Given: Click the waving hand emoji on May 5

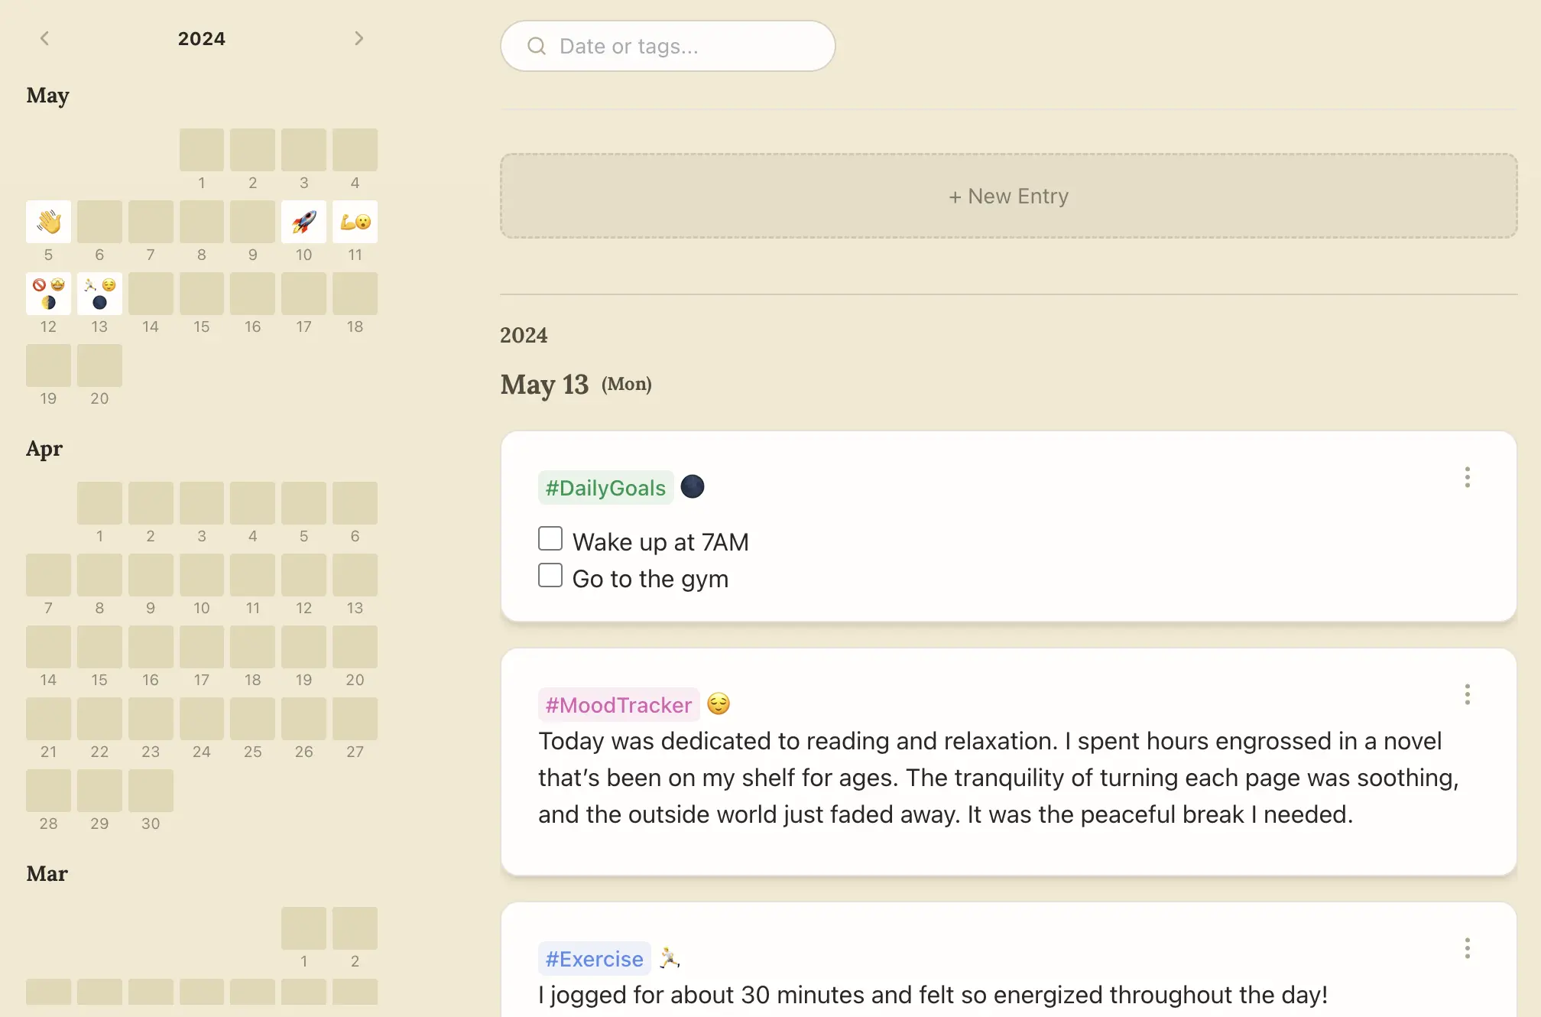Looking at the screenshot, I should coord(48,222).
